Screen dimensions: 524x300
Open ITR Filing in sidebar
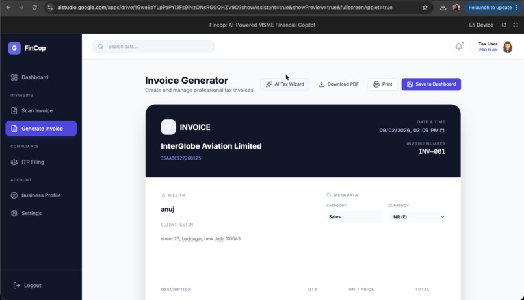(x=41, y=162)
